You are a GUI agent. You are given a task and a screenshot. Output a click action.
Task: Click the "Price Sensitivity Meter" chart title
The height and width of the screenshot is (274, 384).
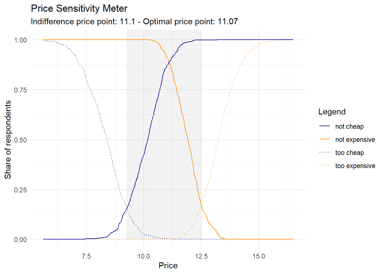(x=79, y=9)
